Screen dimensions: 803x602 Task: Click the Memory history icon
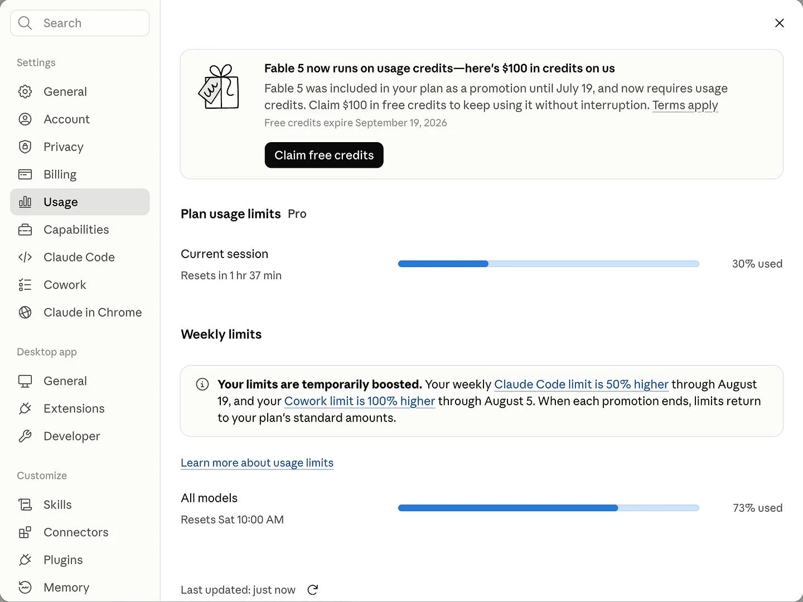(x=25, y=588)
